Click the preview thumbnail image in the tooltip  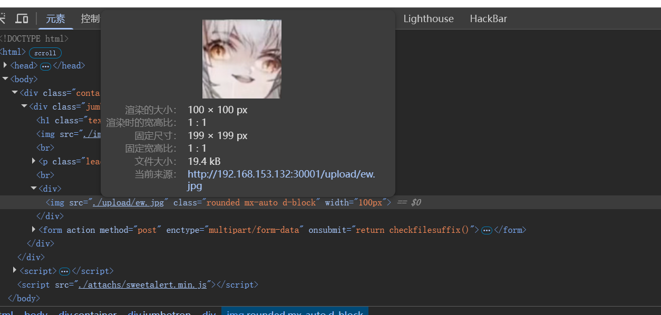pos(242,59)
